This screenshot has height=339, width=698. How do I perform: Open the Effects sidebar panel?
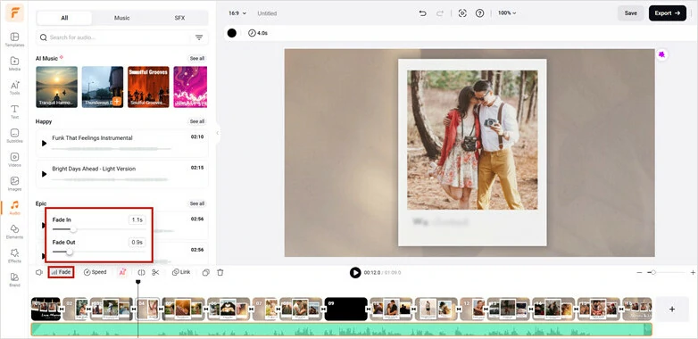pos(14,256)
